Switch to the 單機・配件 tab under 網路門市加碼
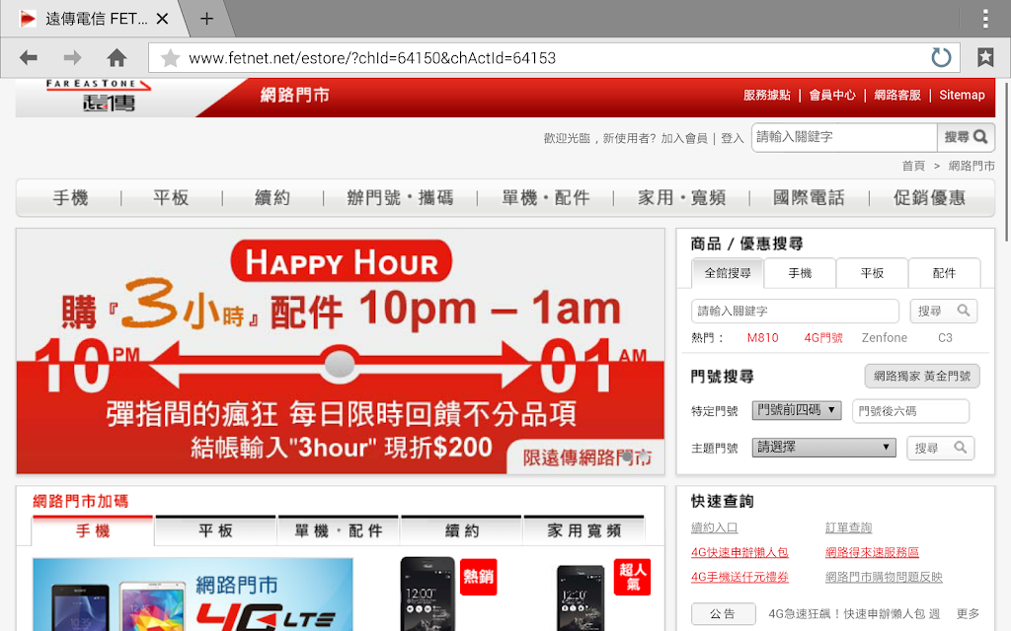 click(x=339, y=530)
